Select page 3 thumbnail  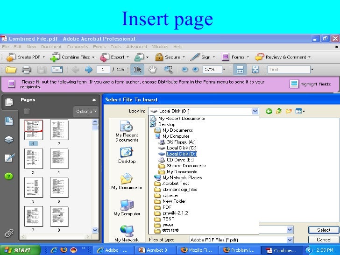34,159
